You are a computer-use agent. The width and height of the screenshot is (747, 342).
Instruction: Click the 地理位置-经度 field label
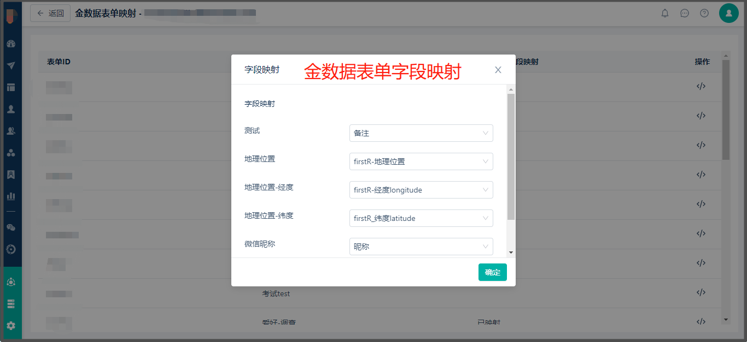(x=269, y=188)
